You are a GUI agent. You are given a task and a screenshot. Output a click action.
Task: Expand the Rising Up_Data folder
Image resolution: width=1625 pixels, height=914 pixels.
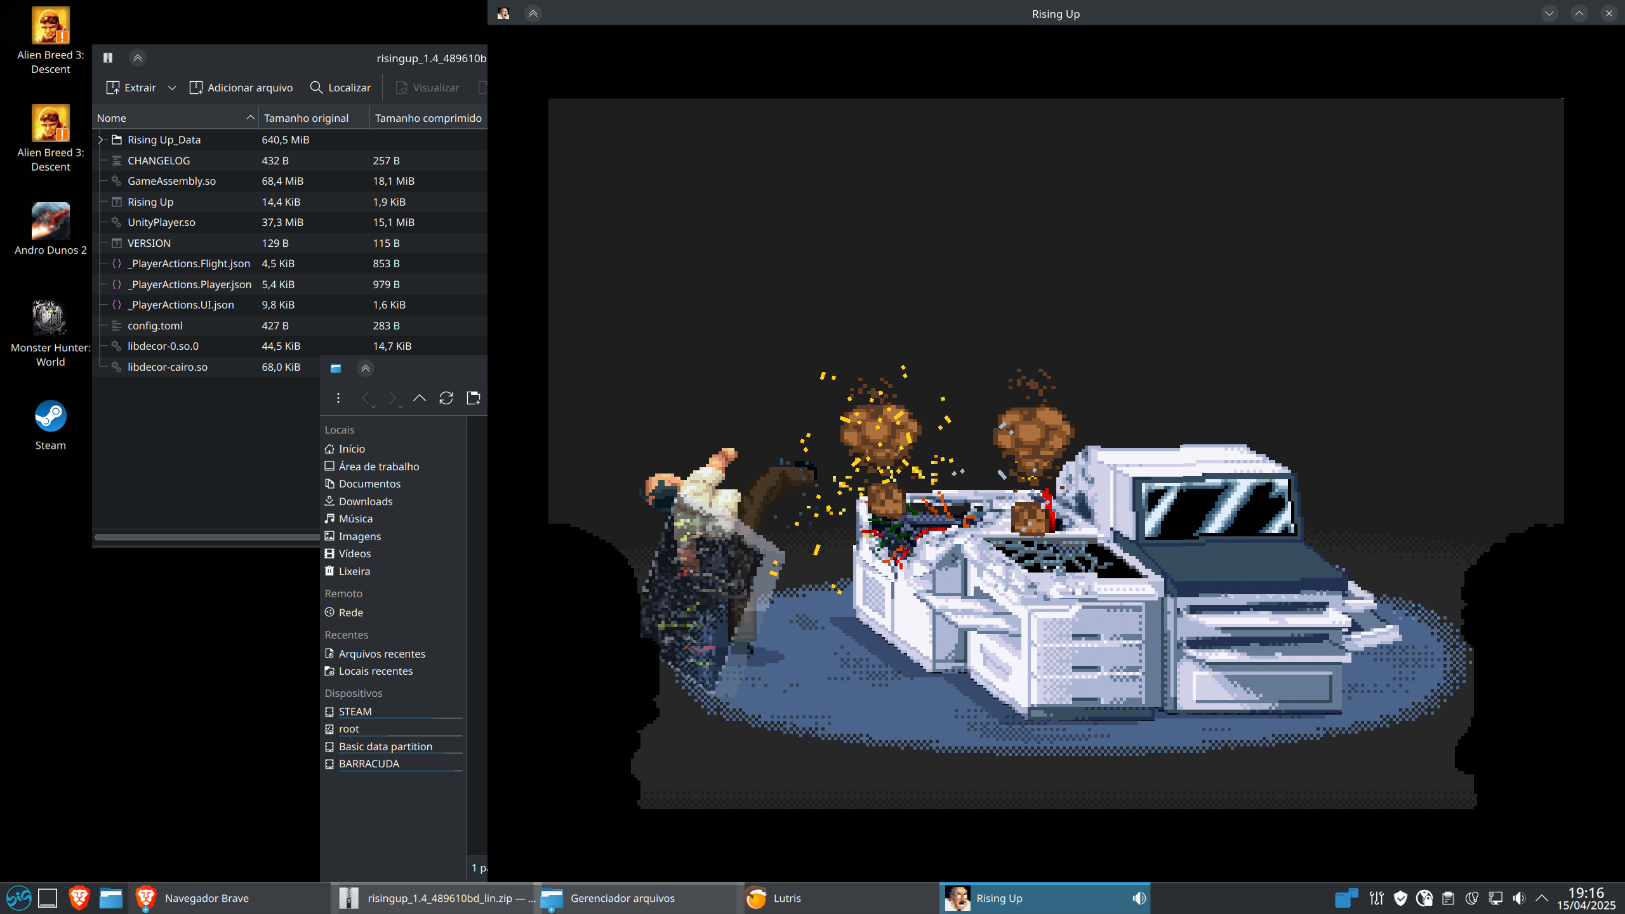(101, 140)
